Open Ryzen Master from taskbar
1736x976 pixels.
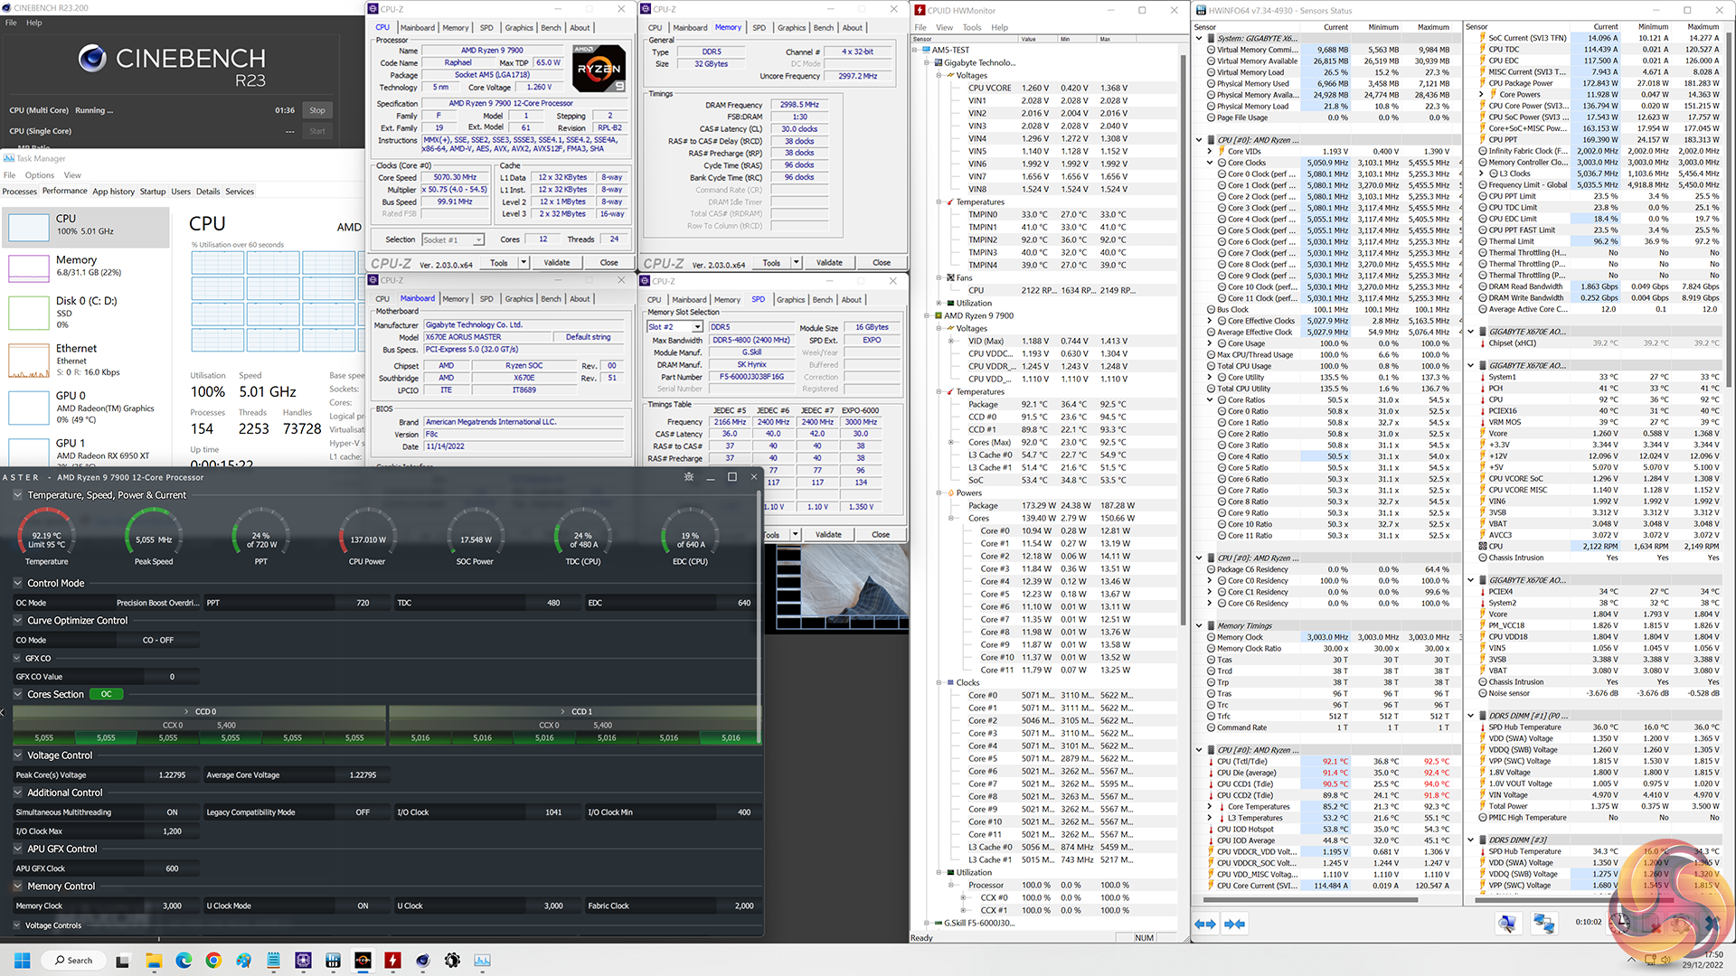tap(363, 960)
